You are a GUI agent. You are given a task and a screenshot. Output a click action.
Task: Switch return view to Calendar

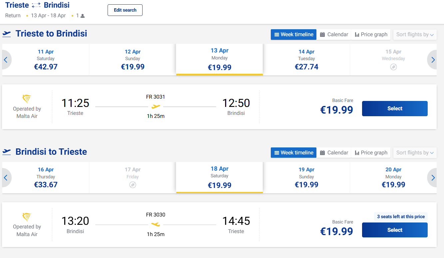tap(334, 153)
